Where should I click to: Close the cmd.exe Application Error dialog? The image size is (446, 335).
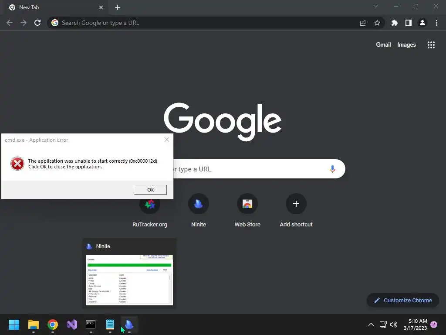click(167, 140)
